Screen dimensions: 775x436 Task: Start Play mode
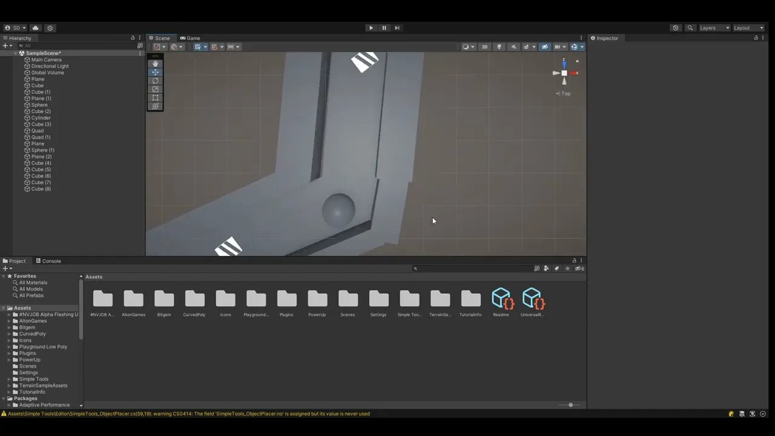(371, 28)
